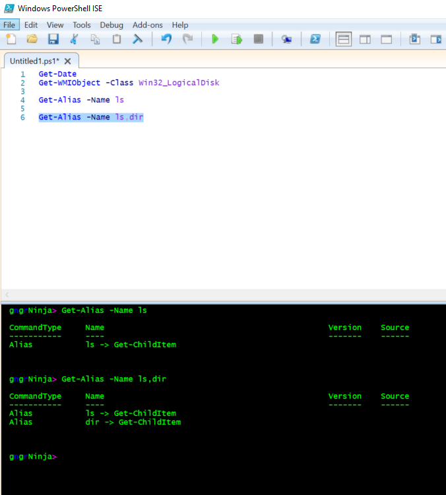Open the File menu
This screenshot has height=495, width=446.
tap(11, 24)
